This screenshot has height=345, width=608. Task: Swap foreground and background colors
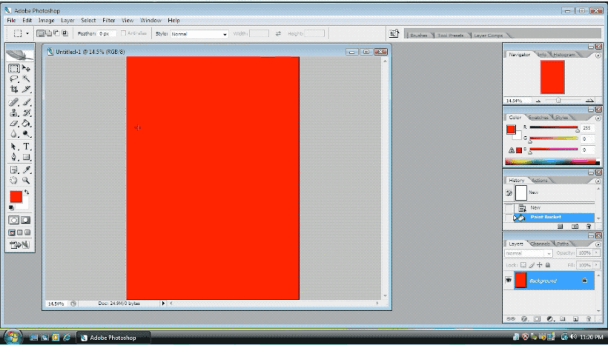27,192
